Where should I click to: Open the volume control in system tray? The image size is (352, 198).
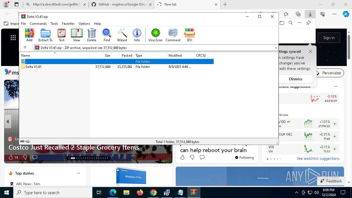pyautogui.click(x=317, y=193)
